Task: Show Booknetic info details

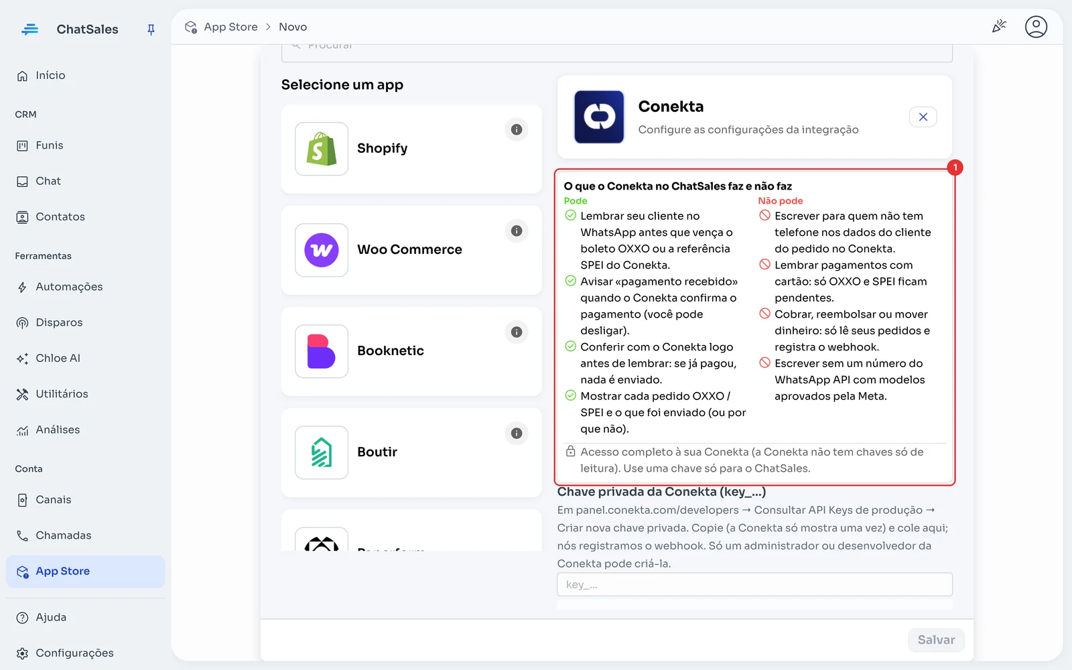Action: point(517,332)
